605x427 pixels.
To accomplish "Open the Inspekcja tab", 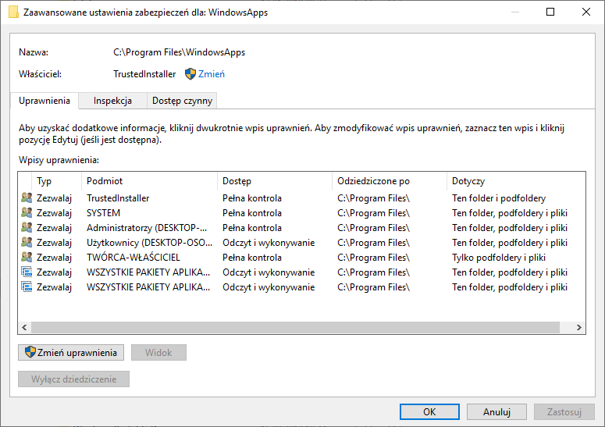I will pyautogui.click(x=112, y=101).
